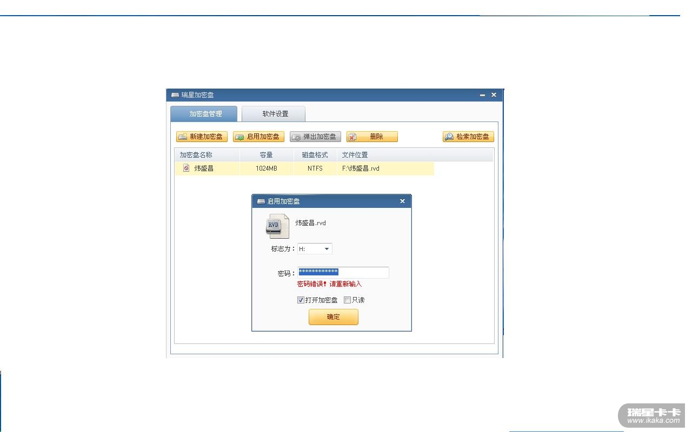This screenshot has height=432, width=692.
Task: Click the 1024MB capacity cell
Action: click(x=267, y=168)
